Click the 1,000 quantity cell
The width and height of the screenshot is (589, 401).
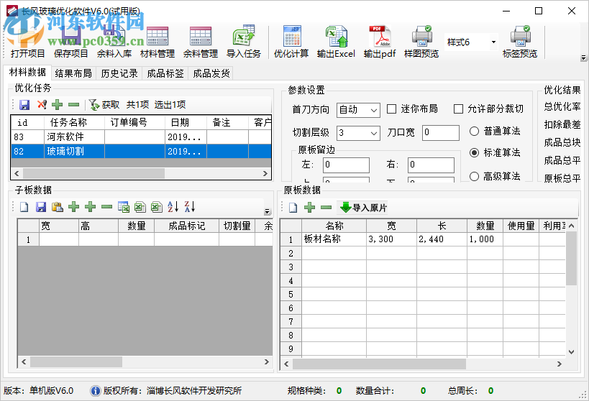click(x=485, y=239)
